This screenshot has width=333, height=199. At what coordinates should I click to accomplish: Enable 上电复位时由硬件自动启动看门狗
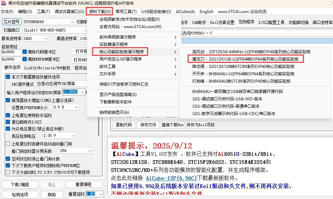pos(8,144)
